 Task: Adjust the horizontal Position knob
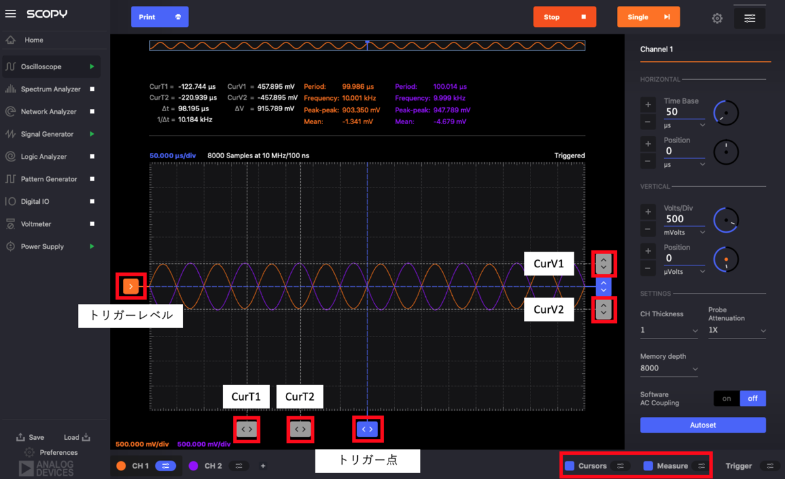click(x=726, y=152)
